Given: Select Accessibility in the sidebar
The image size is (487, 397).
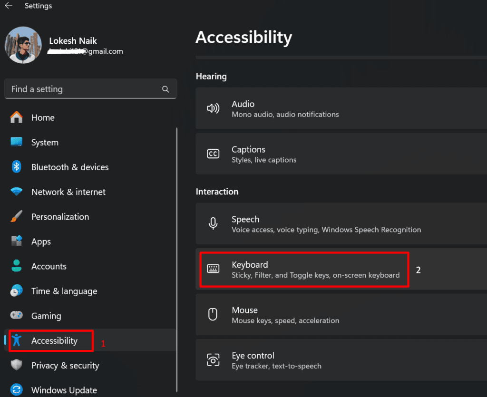Looking at the screenshot, I should tap(54, 340).
